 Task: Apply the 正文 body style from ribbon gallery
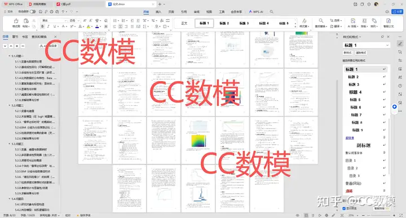pyautogui.click(x=184, y=23)
